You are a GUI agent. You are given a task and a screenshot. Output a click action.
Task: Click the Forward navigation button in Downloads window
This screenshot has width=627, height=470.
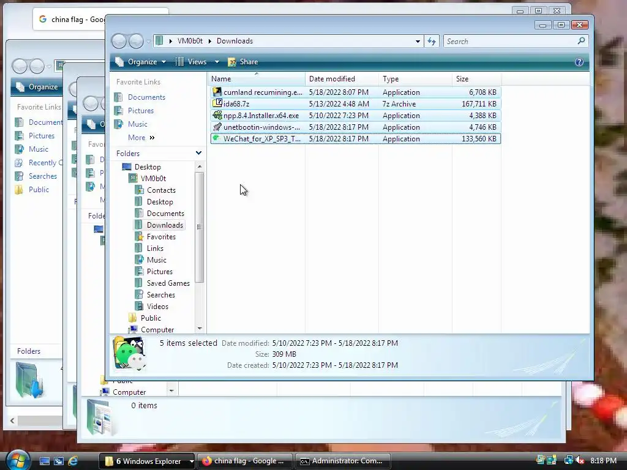coord(136,41)
